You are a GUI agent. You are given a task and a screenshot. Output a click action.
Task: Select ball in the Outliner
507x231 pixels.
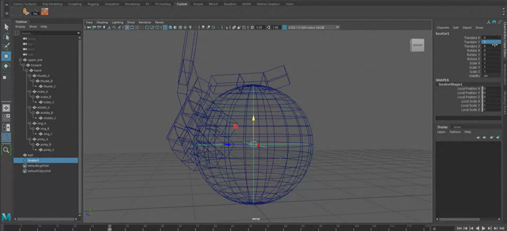point(30,155)
